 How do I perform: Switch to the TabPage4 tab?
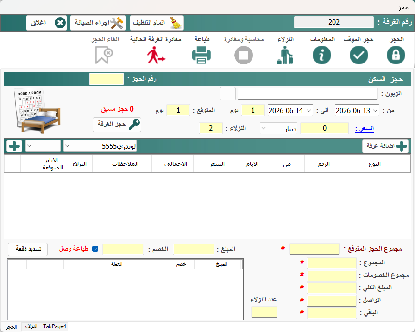click(54, 326)
